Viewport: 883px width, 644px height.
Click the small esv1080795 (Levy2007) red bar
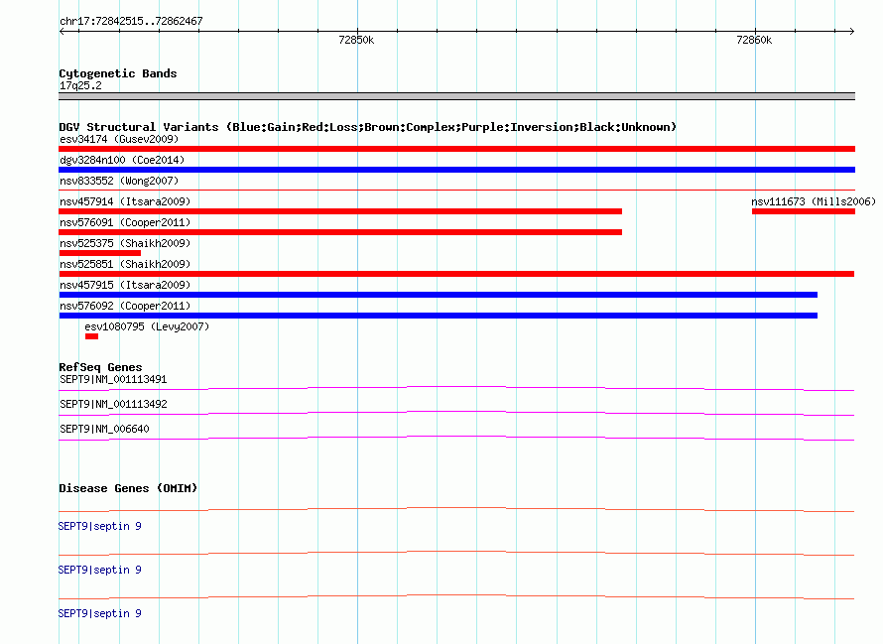[92, 336]
